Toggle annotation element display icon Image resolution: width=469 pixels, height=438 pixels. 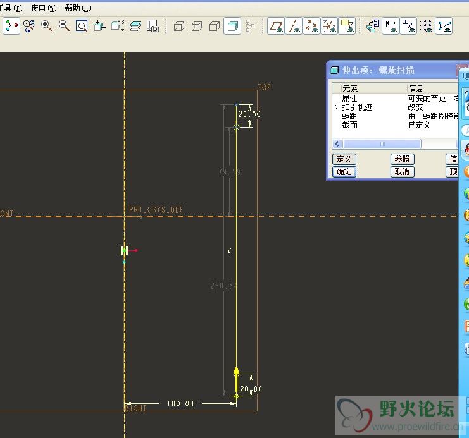point(347,26)
